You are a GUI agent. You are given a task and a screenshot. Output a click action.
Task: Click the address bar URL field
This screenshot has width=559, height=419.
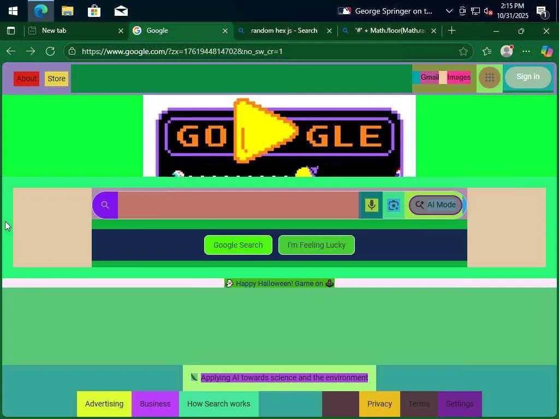tap(267, 51)
